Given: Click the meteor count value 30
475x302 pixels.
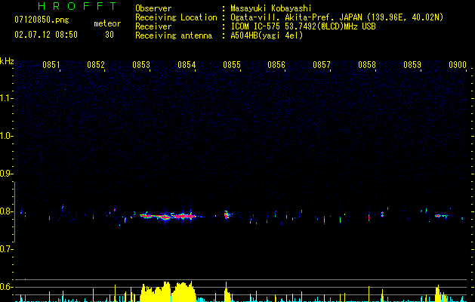Looking at the screenshot, I should (109, 35).
